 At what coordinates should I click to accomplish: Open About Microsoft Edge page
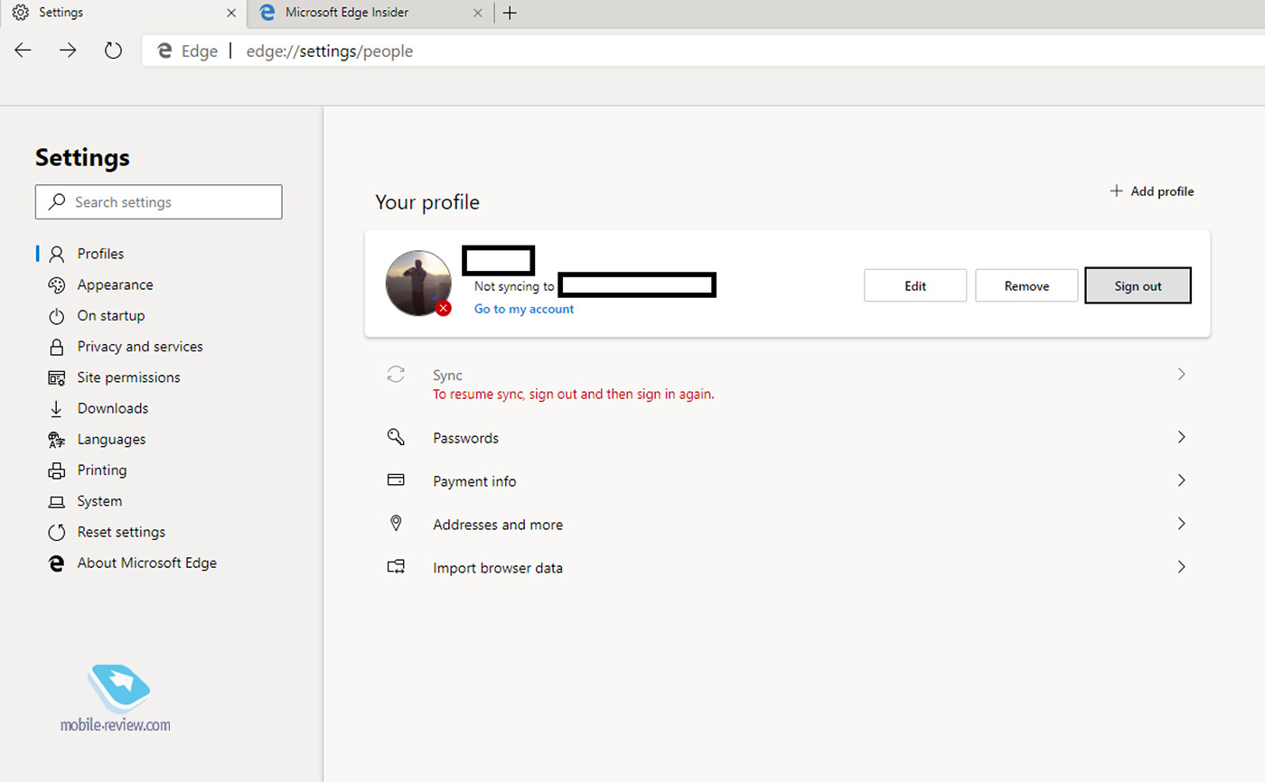point(147,563)
